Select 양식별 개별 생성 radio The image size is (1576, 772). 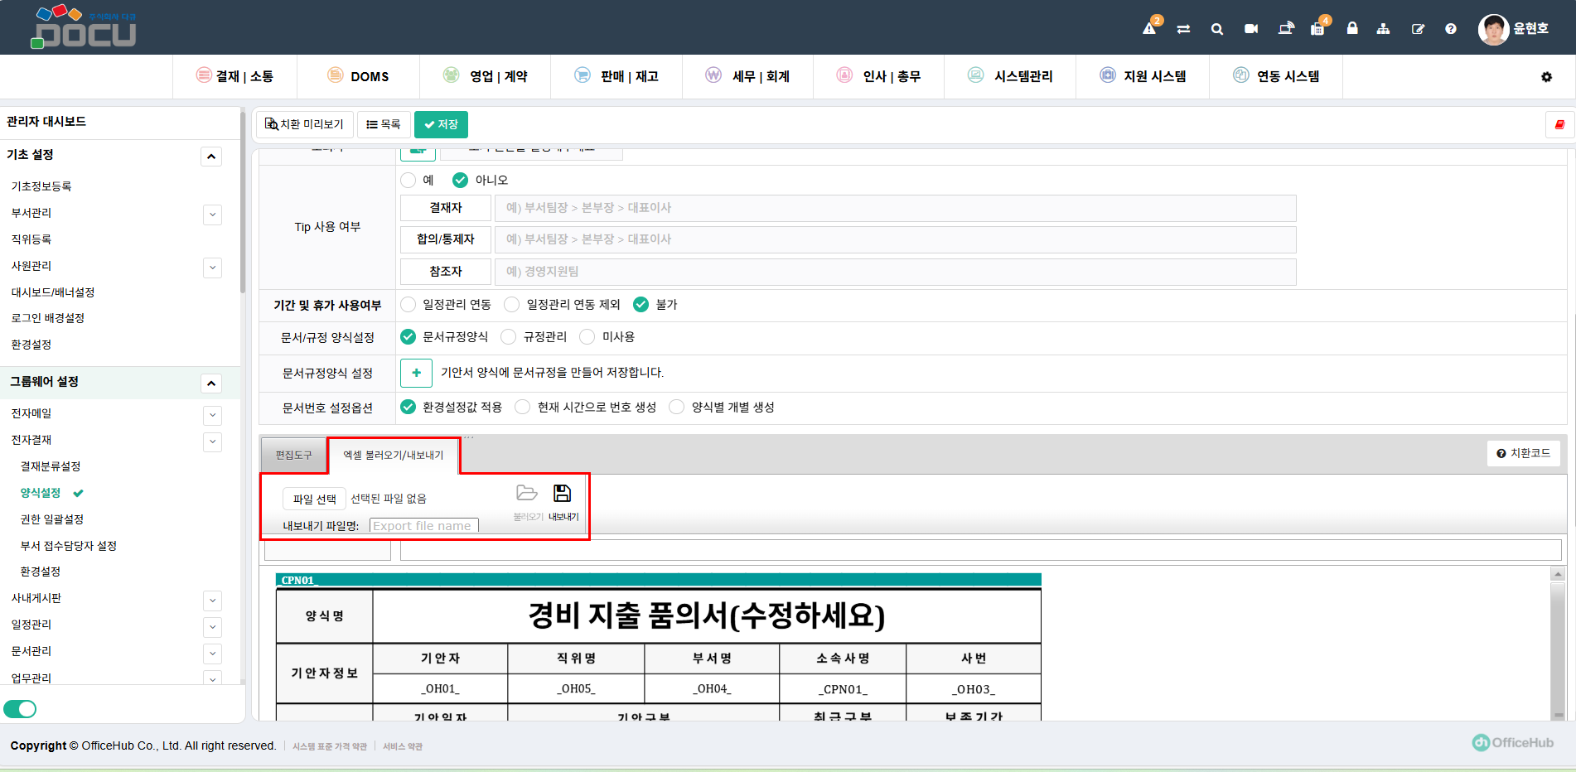tap(677, 407)
